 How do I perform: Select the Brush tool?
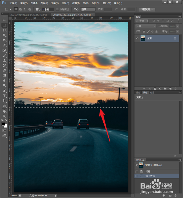5,56
